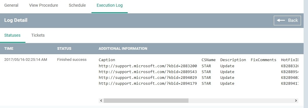The height and width of the screenshot is (108, 308).
Task: Click the Back arrow icon
Action: pyautogui.click(x=281, y=20)
